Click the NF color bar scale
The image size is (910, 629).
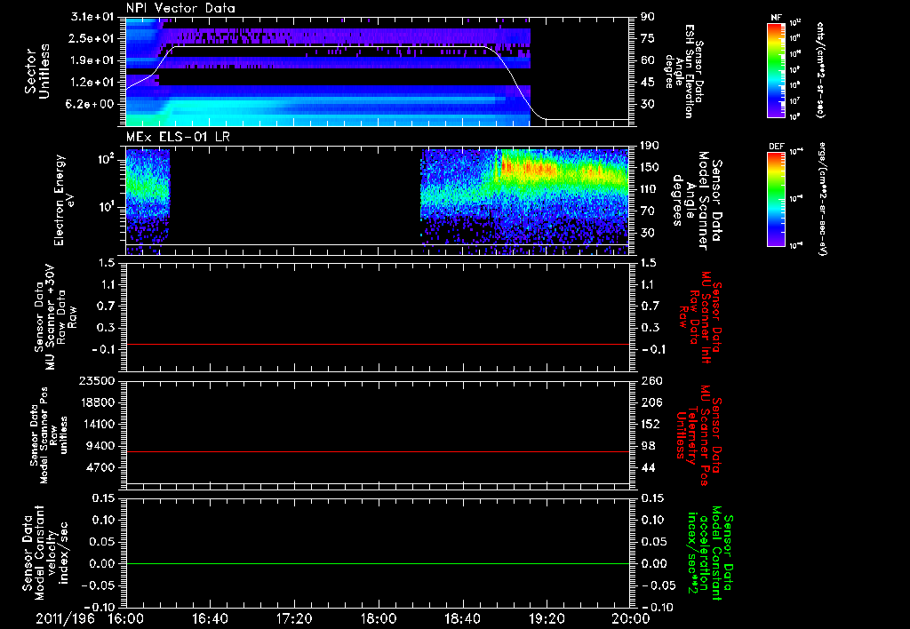(x=776, y=70)
